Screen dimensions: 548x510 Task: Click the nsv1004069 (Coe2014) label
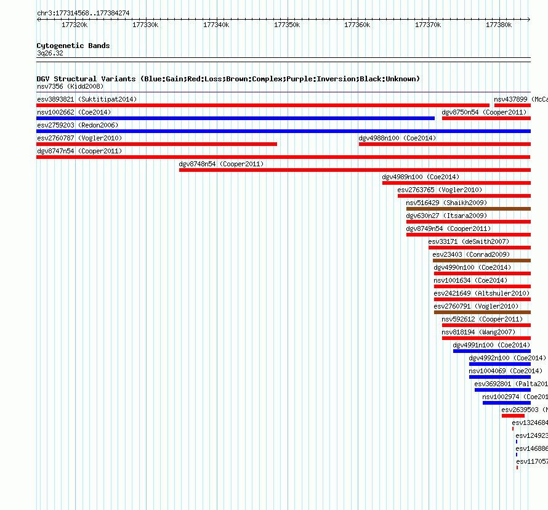pyautogui.click(x=506, y=371)
